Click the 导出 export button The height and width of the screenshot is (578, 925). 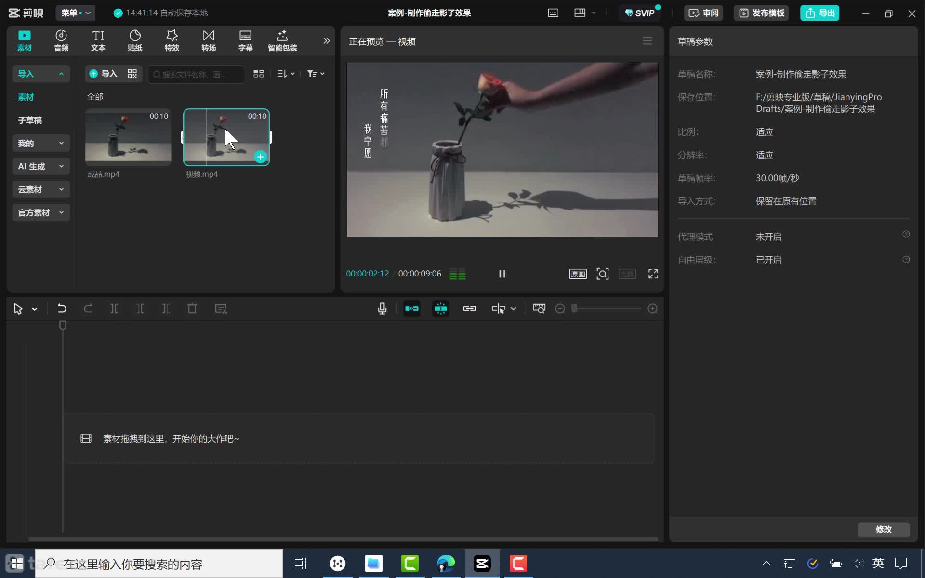[819, 13]
